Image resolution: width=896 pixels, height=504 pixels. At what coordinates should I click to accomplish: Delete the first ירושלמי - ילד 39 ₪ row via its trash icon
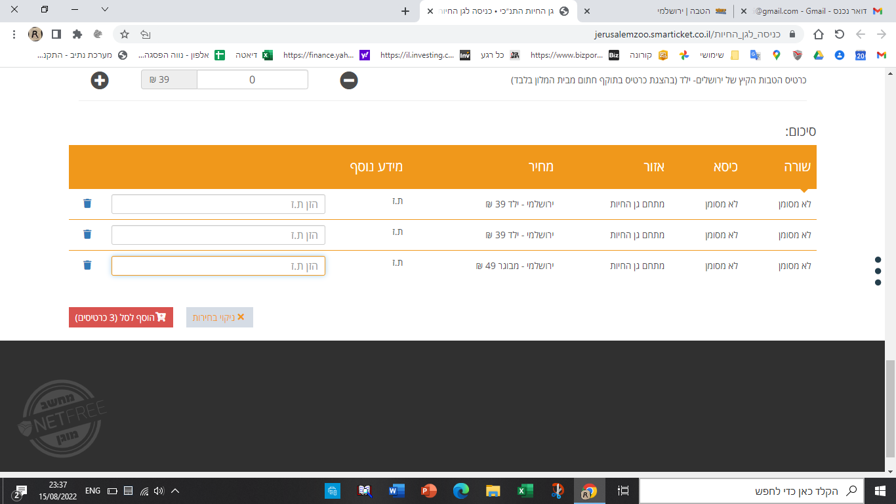pos(87,203)
